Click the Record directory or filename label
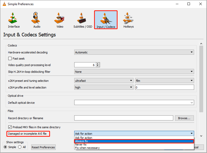 (x=26, y=118)
